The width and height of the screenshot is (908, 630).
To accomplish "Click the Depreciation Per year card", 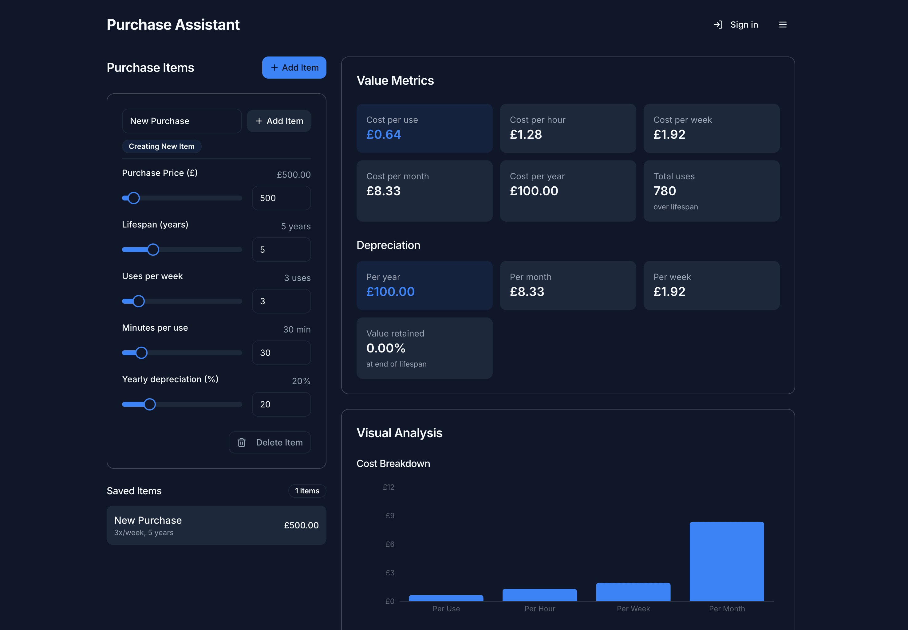I will (x=424, y=286).
